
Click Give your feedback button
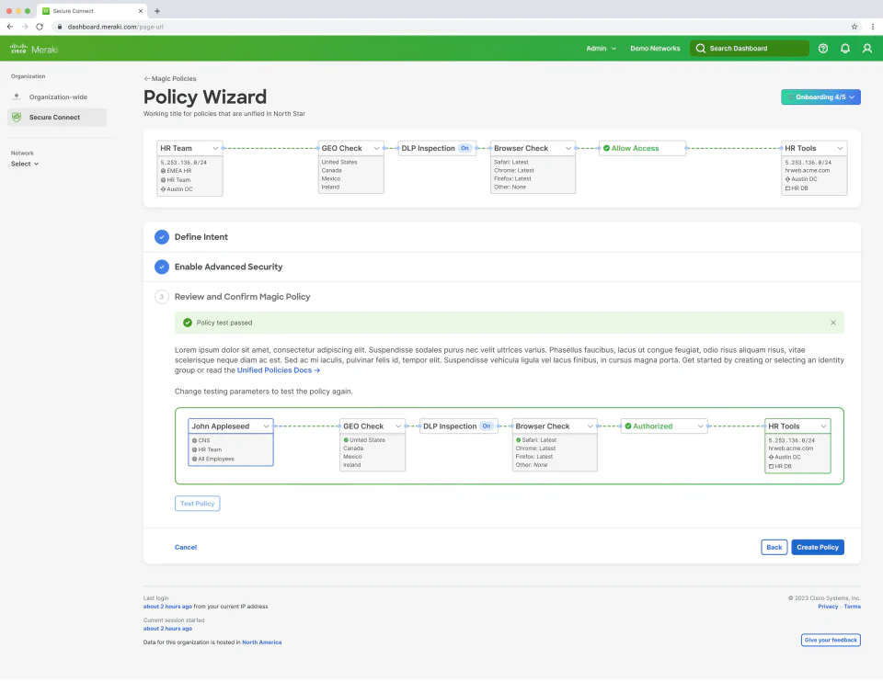831,640
